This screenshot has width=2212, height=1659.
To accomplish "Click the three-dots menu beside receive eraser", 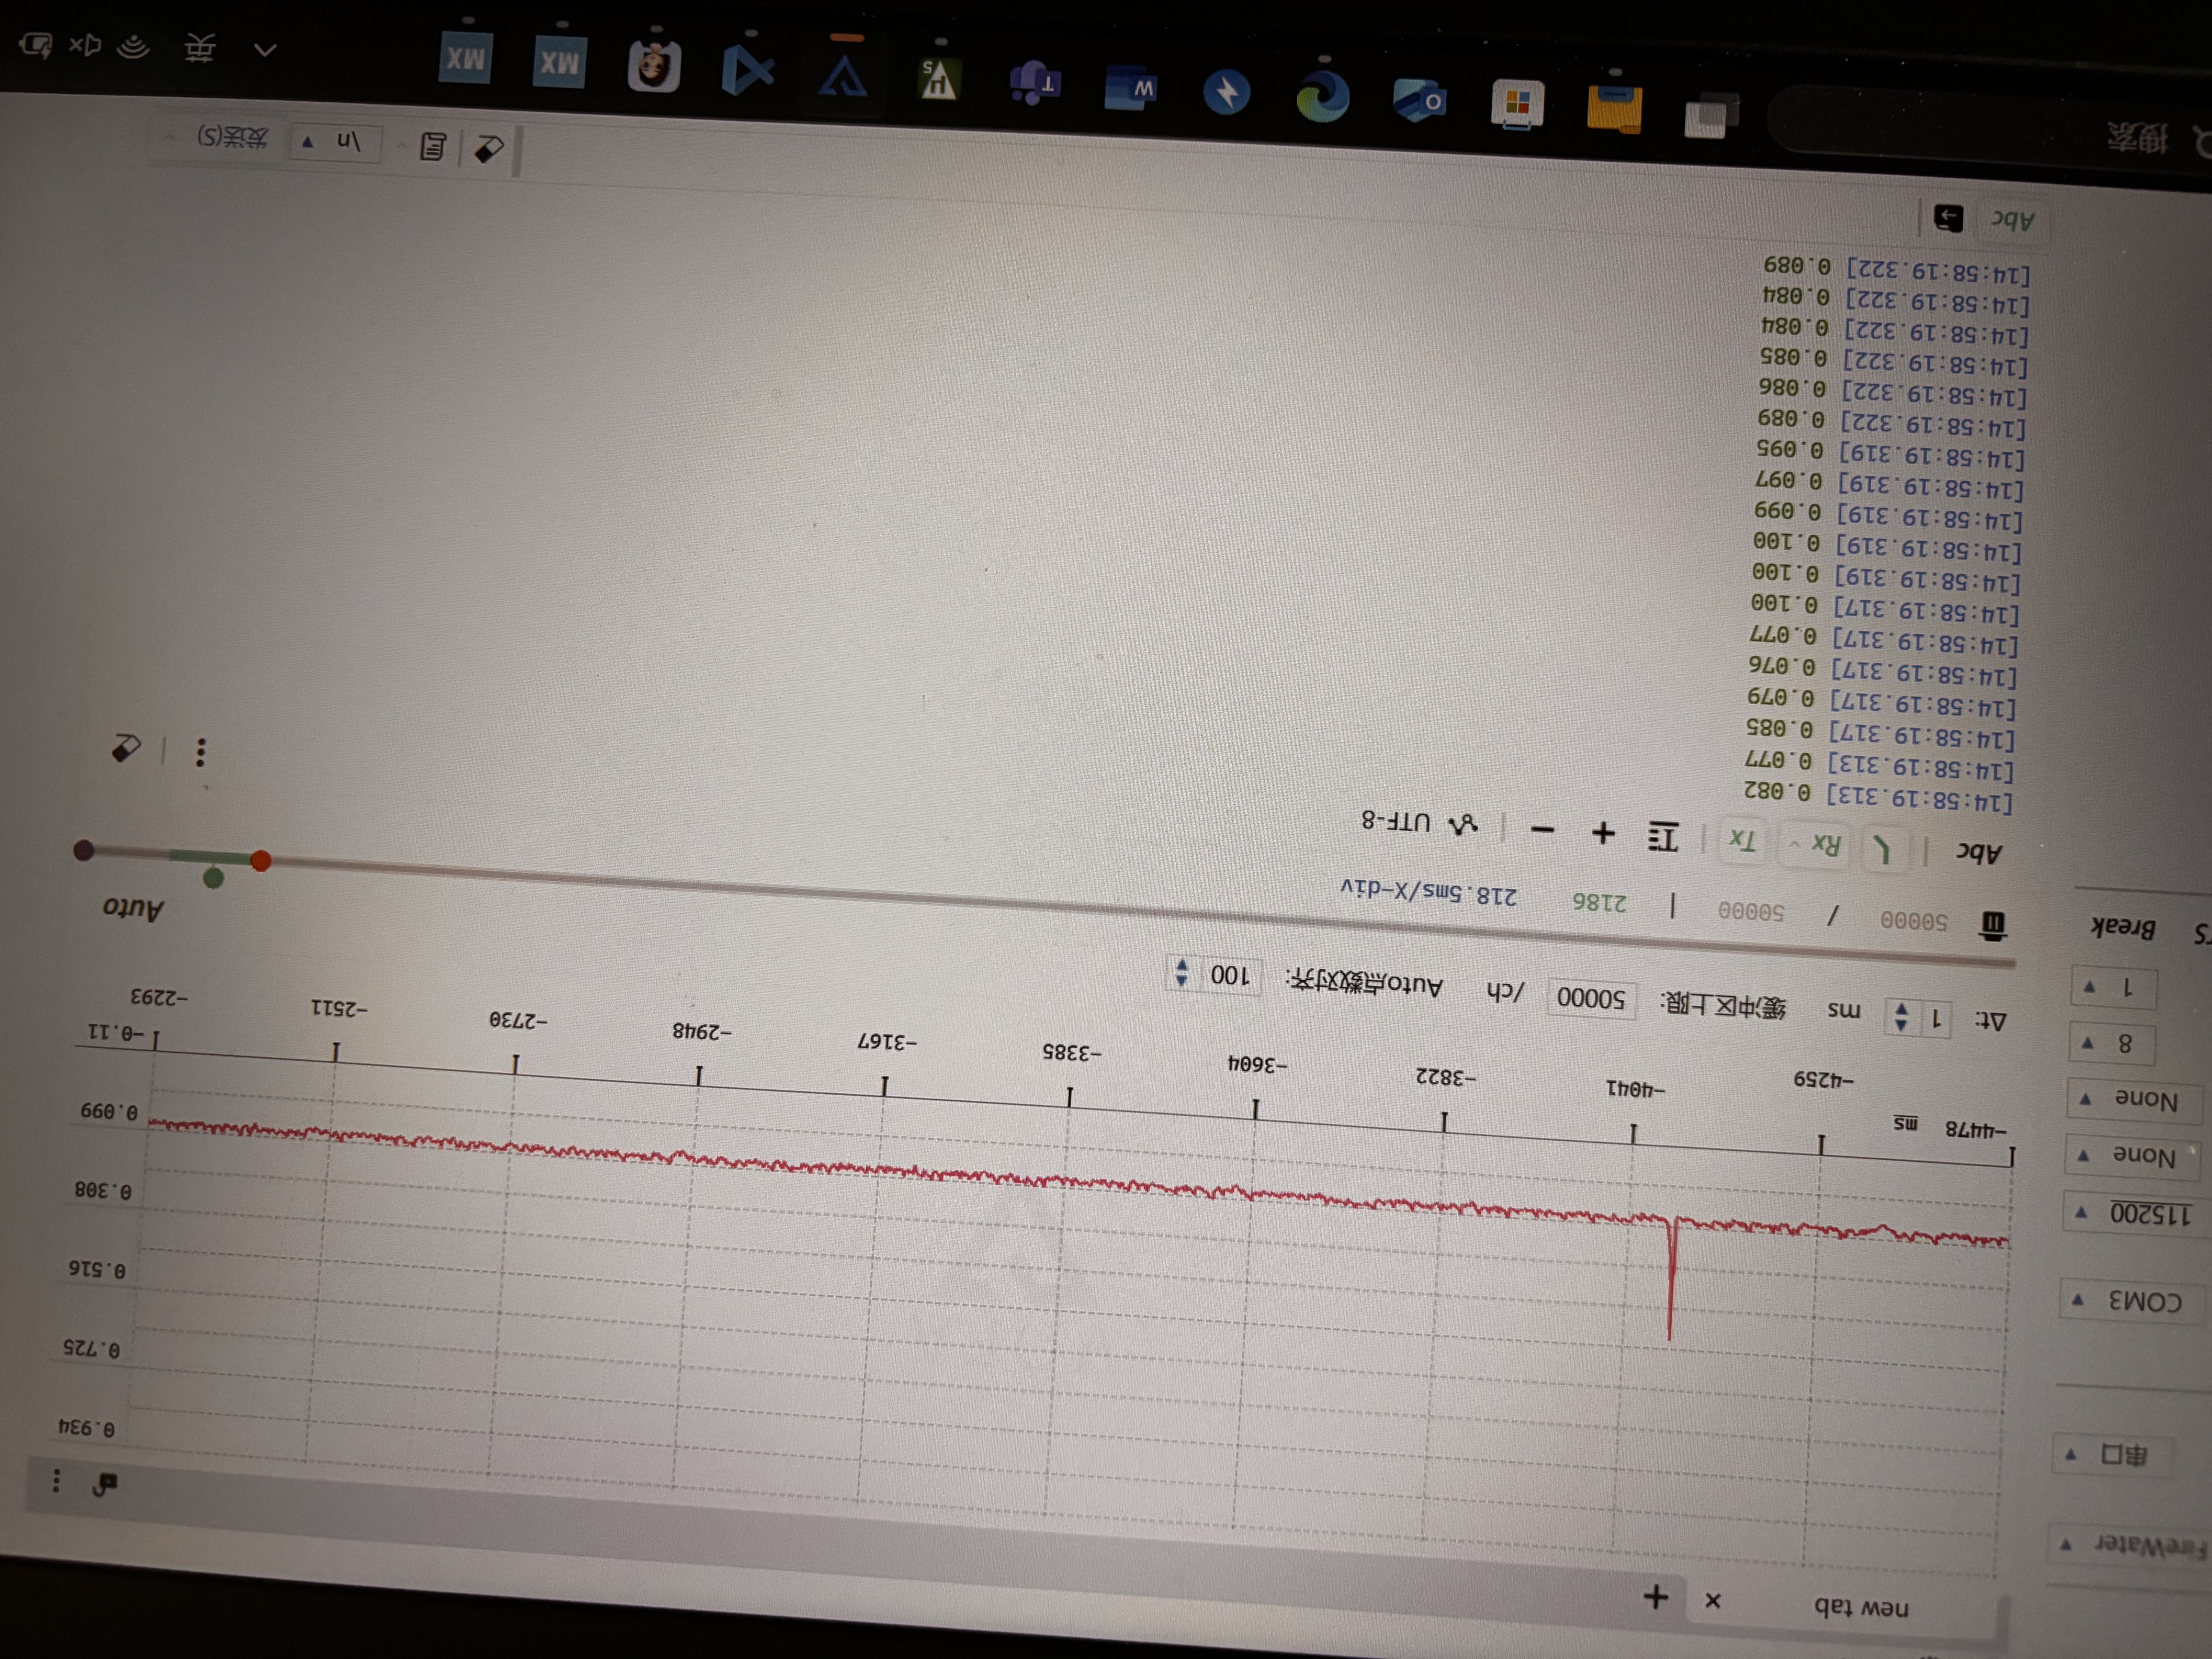I will click(201, 752).
